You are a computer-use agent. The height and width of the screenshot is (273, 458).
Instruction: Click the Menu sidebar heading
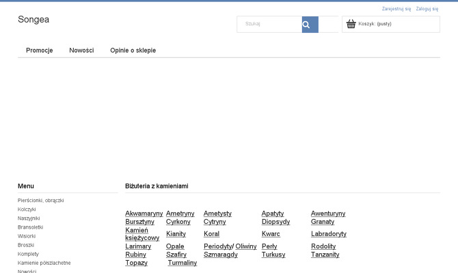(x=26, y=186)
